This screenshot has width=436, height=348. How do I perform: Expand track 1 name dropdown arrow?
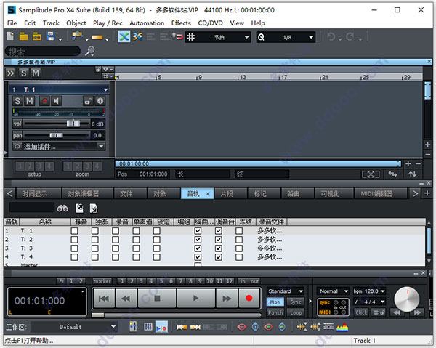(x=105, y=89)
